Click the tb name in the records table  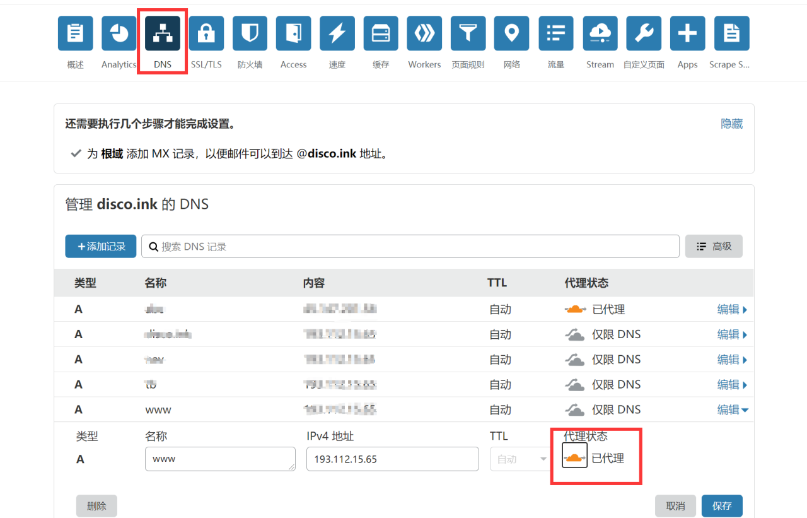[x=151, y=384]
